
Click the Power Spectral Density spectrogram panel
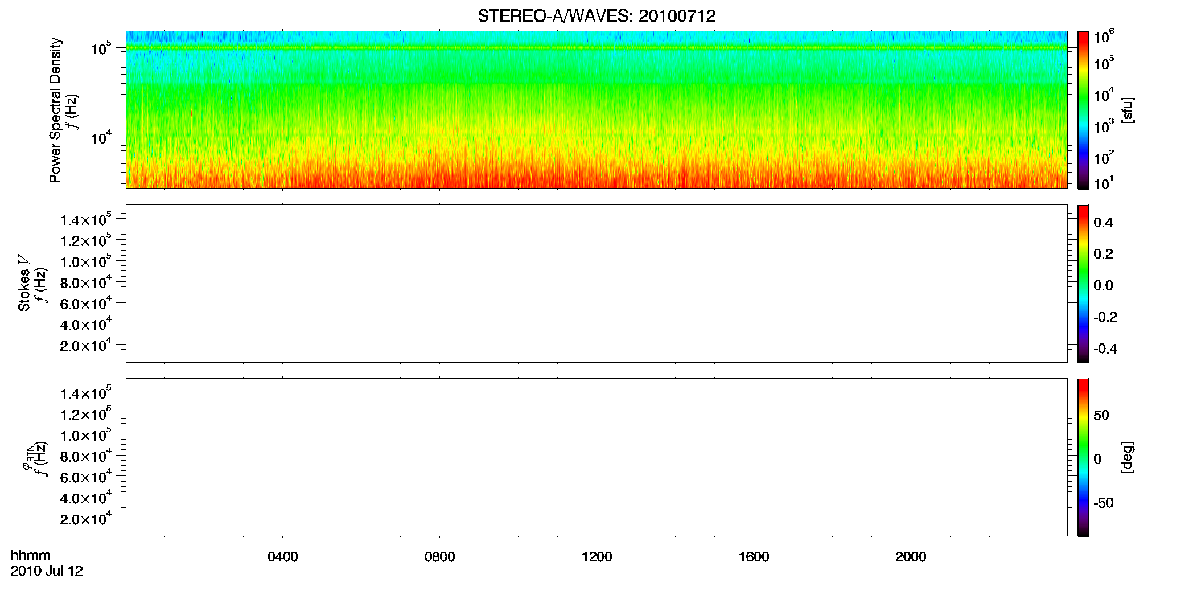click(x=596, y=109)
